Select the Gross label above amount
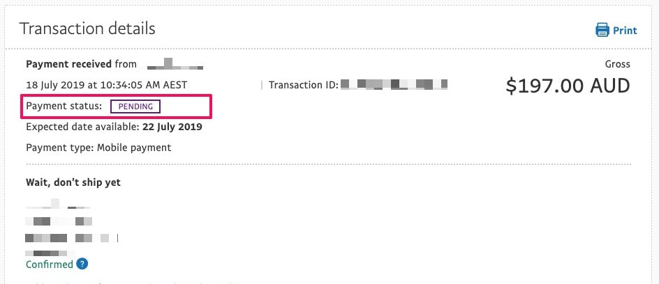Image resolution: width=659 pixels, height=284 pixels. (x=617, y=64)
